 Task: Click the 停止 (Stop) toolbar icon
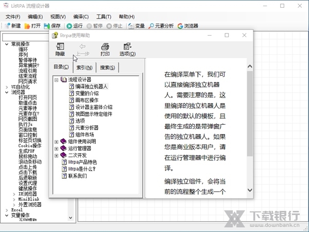click(109, 26)
